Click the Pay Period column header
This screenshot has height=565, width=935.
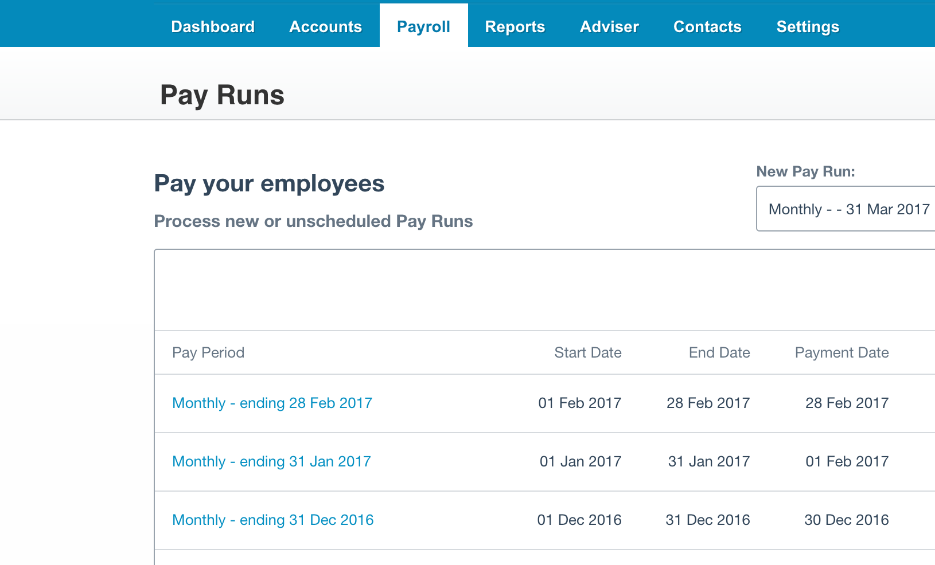pos(208,353)
